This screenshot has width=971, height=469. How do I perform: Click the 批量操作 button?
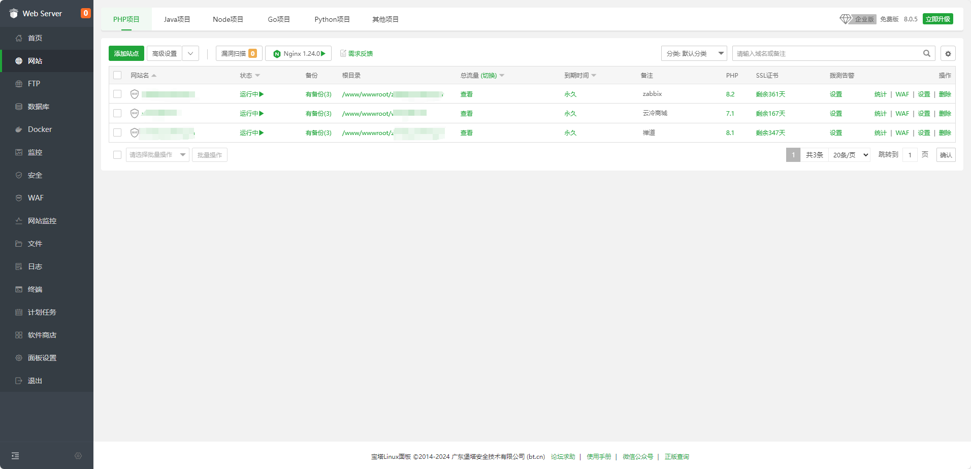click(x=210, y=155)
